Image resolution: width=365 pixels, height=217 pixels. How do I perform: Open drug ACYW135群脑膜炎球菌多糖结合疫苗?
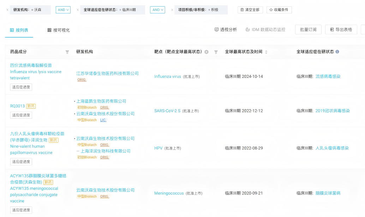38,188
